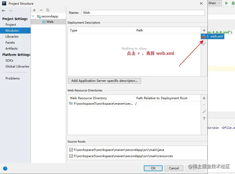Screen dimensions: 235x174
Task: Debug Main with green bug icon
Action: click(x=233, y=3)
